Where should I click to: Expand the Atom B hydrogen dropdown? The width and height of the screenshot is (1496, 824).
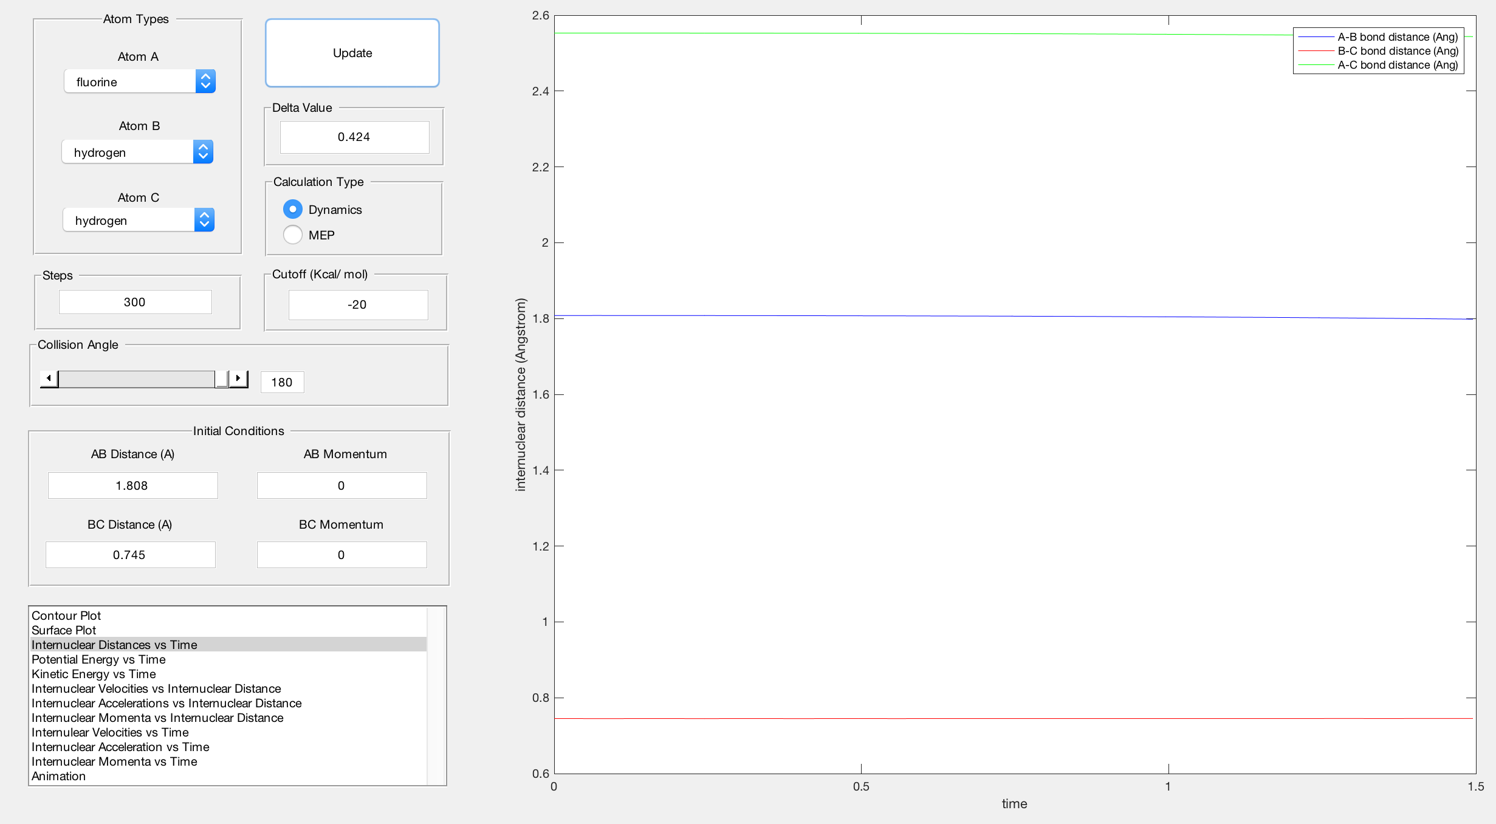(x=137, y=152)
